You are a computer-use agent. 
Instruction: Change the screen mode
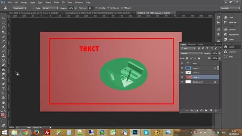(3, 125)
